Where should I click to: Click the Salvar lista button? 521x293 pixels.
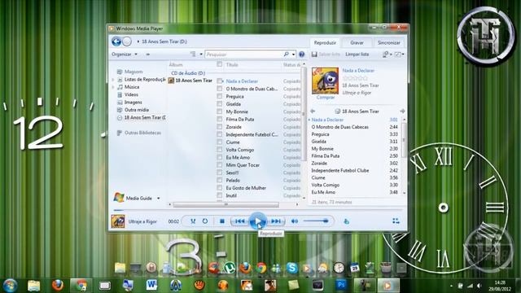coord(326,55)
